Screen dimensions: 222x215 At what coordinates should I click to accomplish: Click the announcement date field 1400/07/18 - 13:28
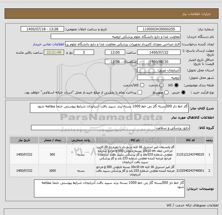(x=42, y=29)
